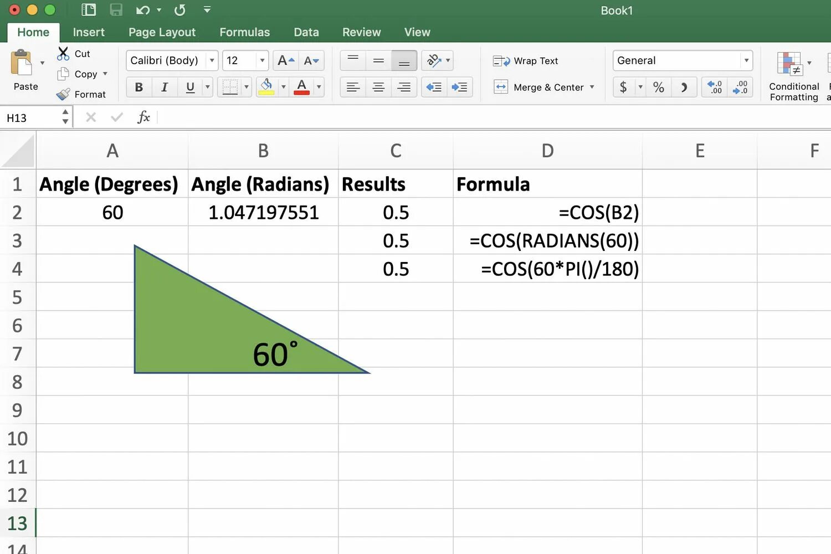Open the Page Layout tab
This screenshot has width=831, height=554.
click(162, 32)
